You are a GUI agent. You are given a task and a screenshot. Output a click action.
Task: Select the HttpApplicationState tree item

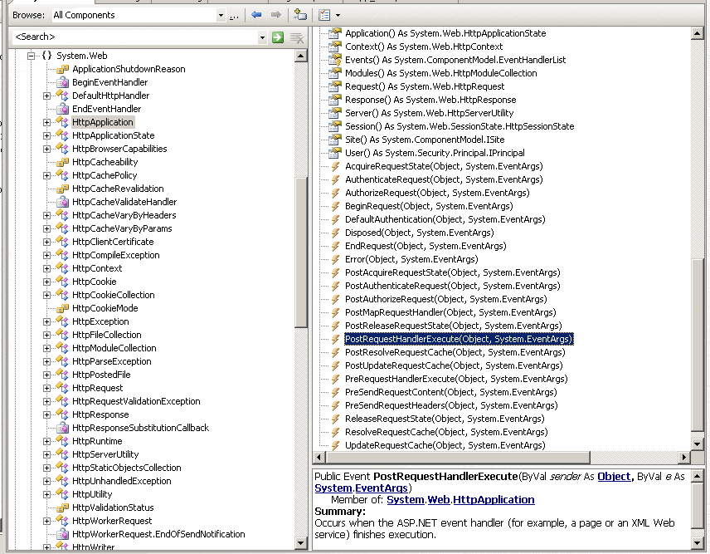(x=113, y=135)
